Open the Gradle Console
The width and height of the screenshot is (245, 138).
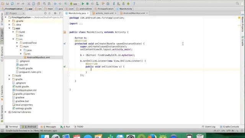click(229, 127)
